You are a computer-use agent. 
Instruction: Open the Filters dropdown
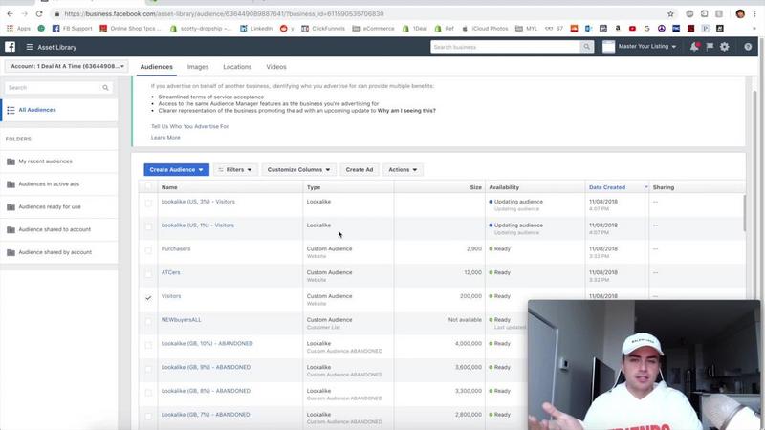tap(235, 170)
